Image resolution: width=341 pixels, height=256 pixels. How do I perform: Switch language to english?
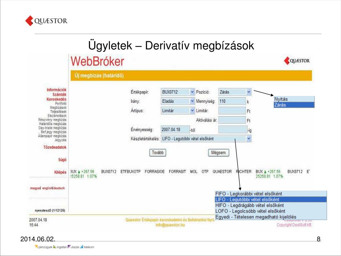click(47, 188)
